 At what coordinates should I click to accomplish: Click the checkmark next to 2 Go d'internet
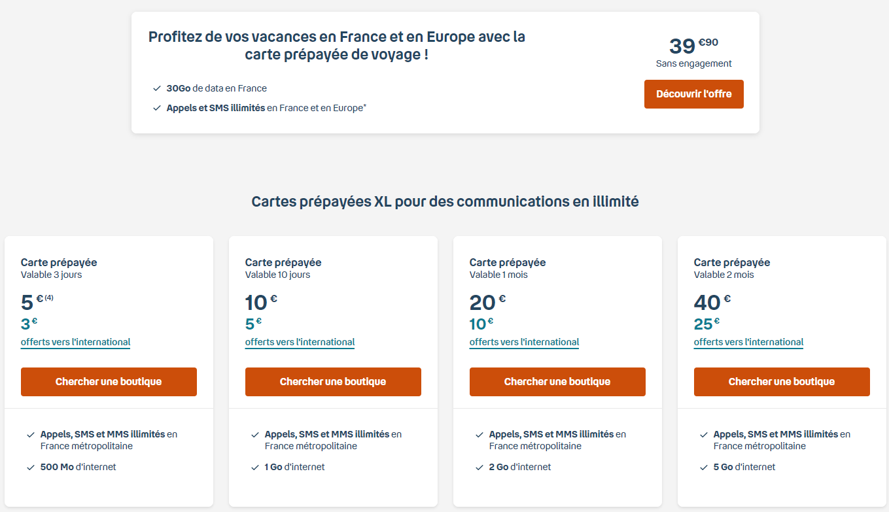tap(479, 467)
